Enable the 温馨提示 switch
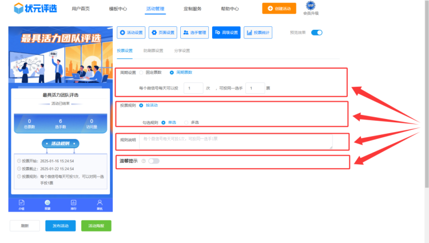 pyautogui.click(x=153, y=161)
